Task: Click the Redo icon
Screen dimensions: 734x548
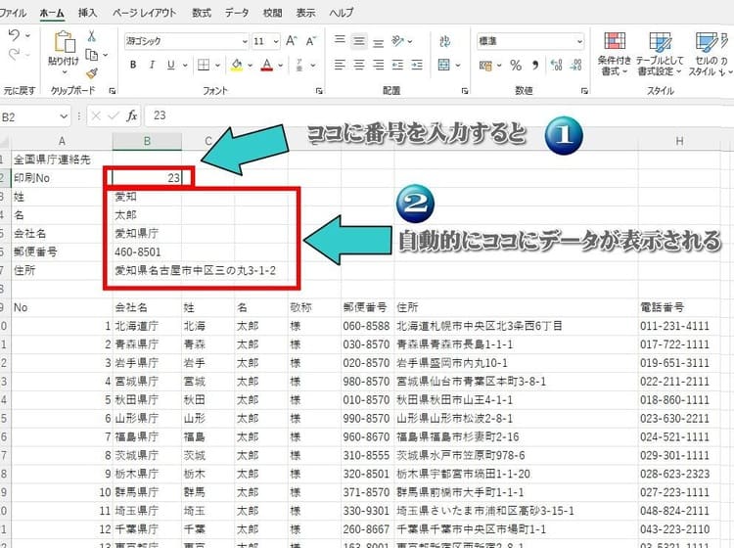Action: coord(14,54)
